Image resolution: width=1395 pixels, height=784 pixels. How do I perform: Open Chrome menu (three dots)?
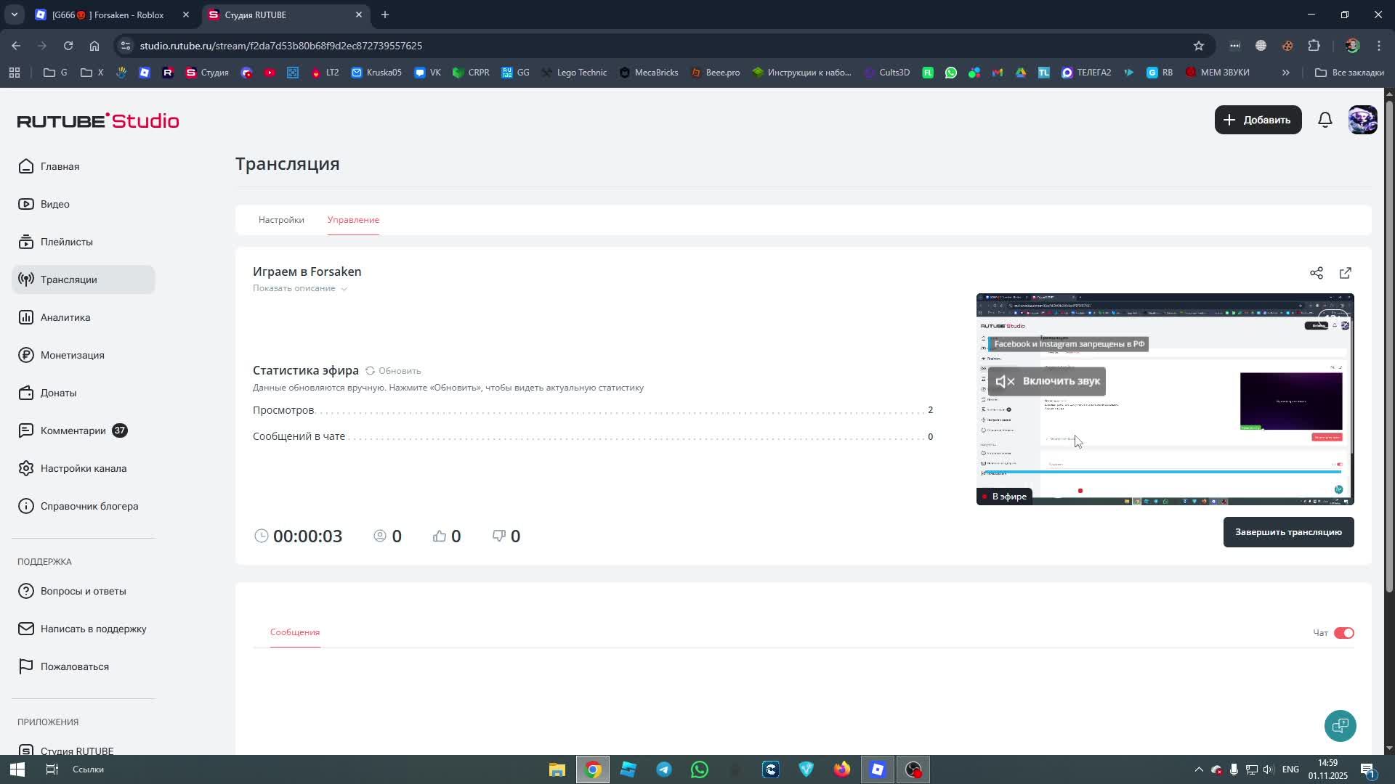coord(1378,46)
